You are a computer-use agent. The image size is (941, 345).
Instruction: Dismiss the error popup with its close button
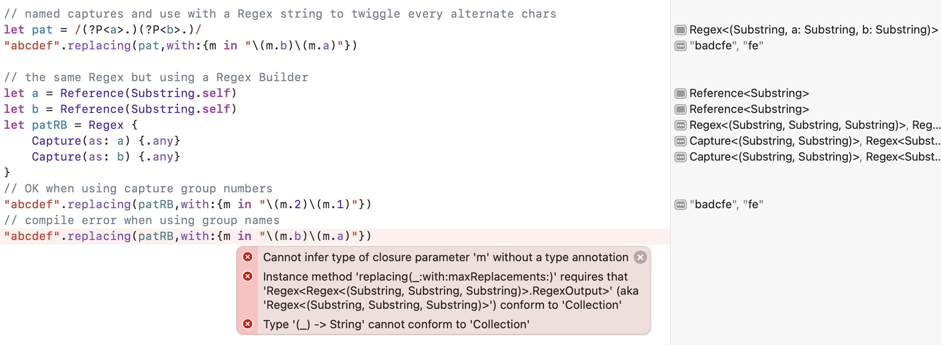[640, 257]
